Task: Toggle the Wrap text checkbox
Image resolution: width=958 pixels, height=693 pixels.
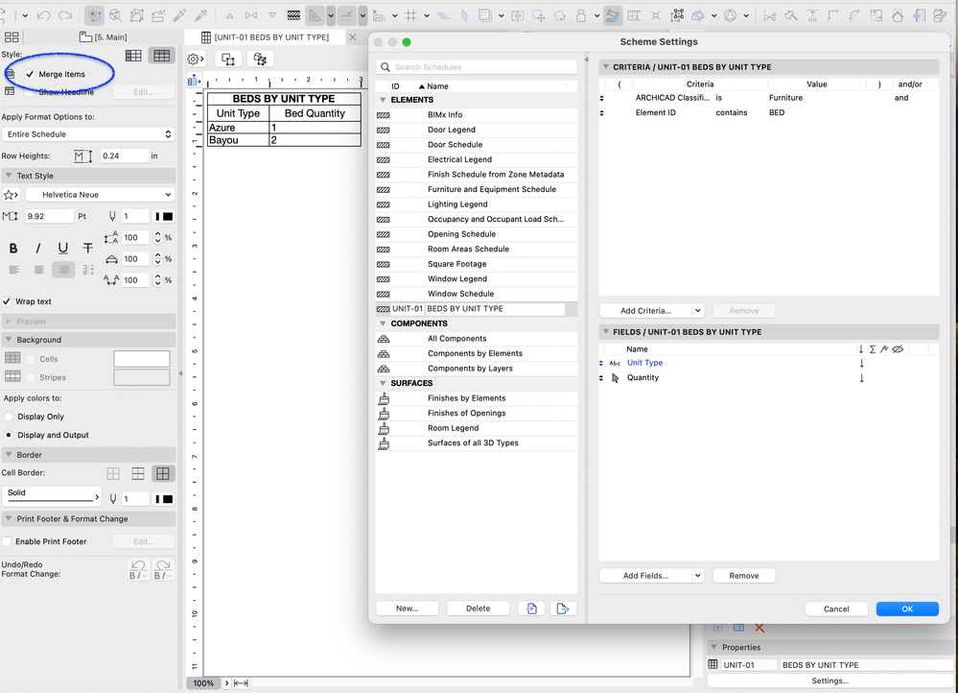Action: (x=8, y=301)
